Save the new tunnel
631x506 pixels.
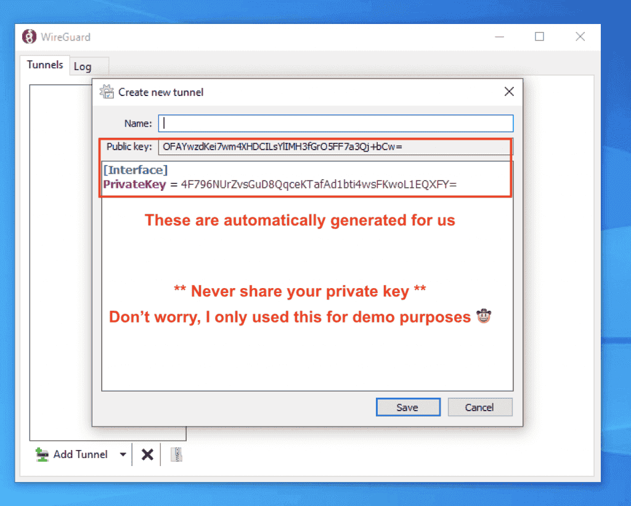click(x=408, y=407)
